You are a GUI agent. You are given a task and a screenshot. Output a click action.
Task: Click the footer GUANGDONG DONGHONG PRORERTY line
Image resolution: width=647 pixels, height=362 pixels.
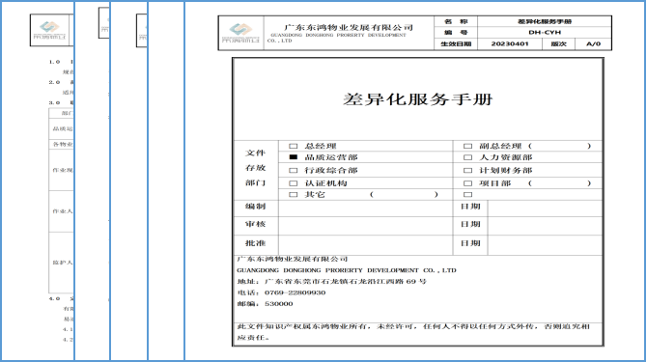(347, 270)
